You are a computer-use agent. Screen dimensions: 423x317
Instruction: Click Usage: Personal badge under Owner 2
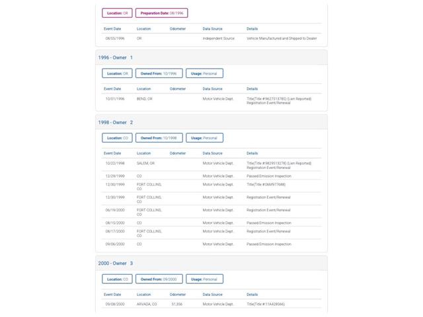(204, 138)
